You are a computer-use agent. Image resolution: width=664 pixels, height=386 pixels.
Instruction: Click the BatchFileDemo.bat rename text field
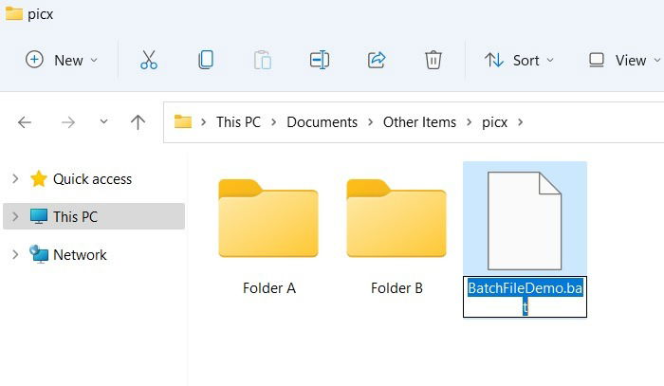coord(526,297)
